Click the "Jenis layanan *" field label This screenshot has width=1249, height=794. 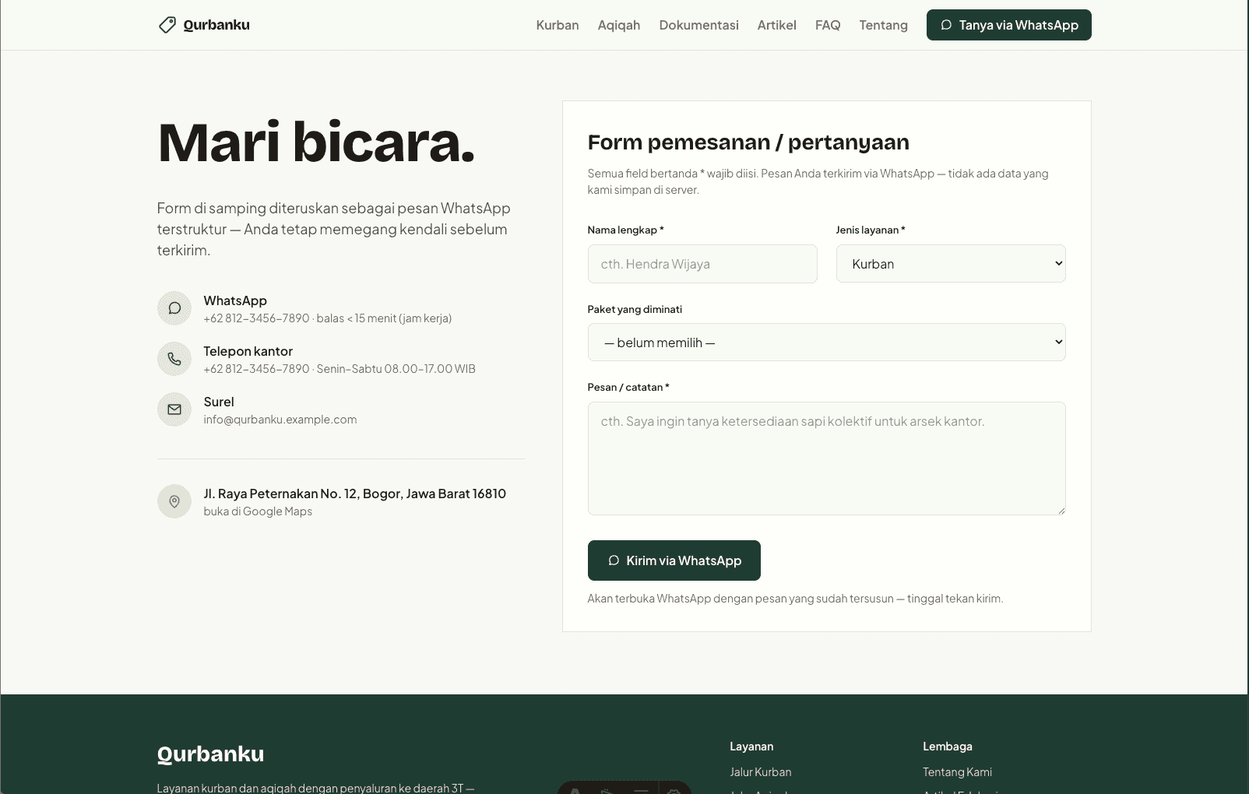[x=871, y=230]
